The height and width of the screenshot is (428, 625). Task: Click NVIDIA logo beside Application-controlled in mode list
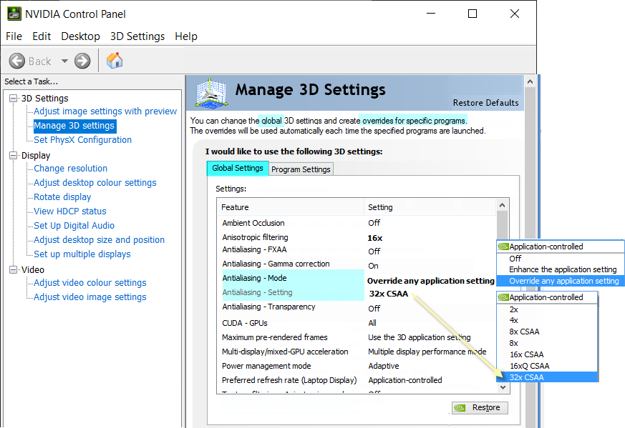tap(503, 247)
